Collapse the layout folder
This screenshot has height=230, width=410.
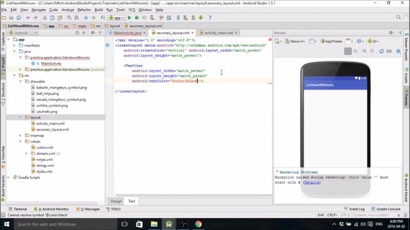pyautogui.click(x=20, y=118)
